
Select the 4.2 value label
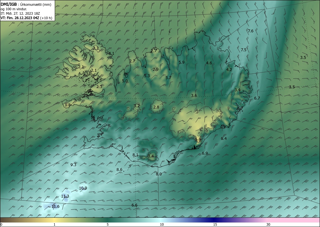coord(229,69)
